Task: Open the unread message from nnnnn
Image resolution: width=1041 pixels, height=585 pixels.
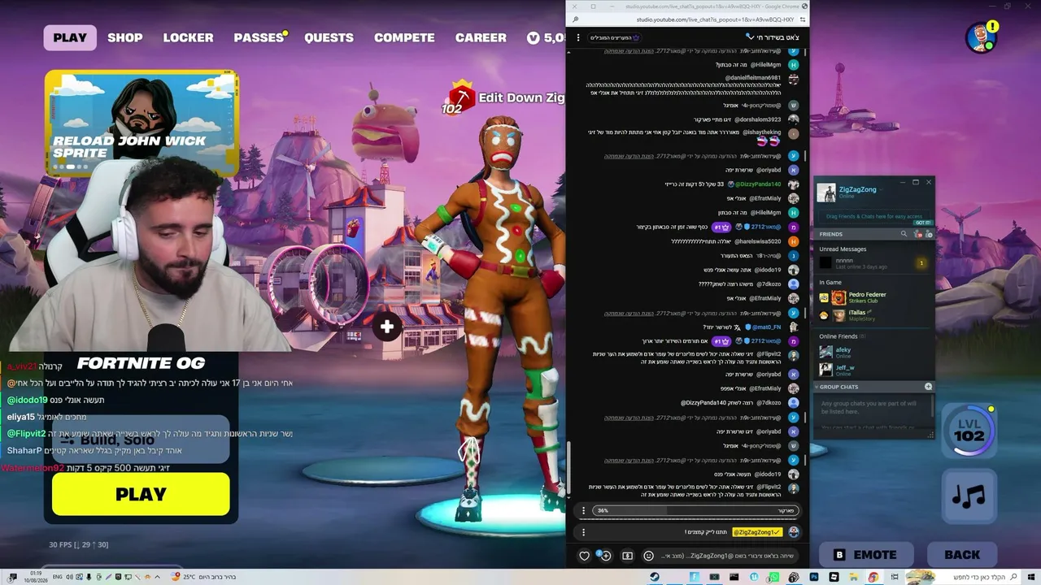Action: pos(874,262)
